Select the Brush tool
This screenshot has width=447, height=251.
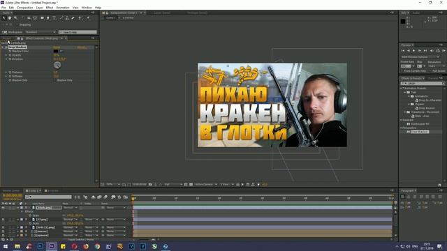coord(61,18)
